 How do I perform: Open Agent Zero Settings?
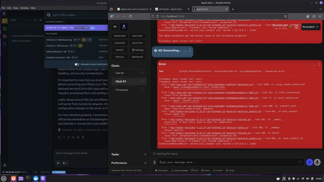[x=137, y=50]
